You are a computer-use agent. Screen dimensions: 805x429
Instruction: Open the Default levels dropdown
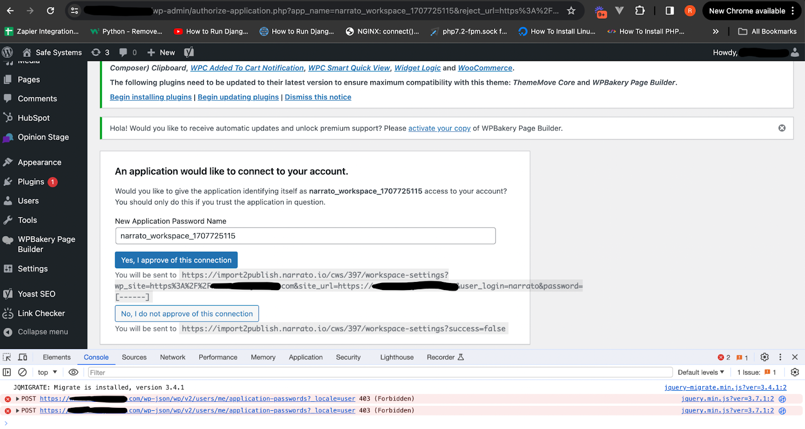(701, 372)
